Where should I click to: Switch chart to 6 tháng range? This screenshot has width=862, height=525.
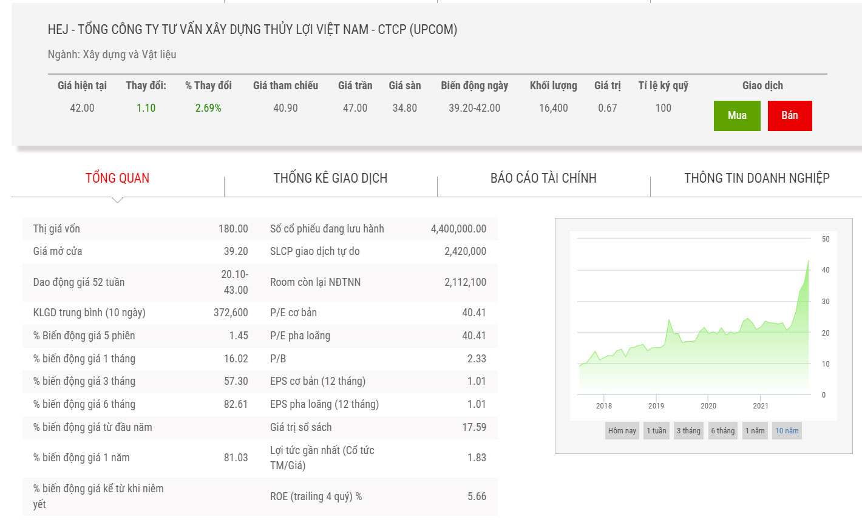(722, 431)
